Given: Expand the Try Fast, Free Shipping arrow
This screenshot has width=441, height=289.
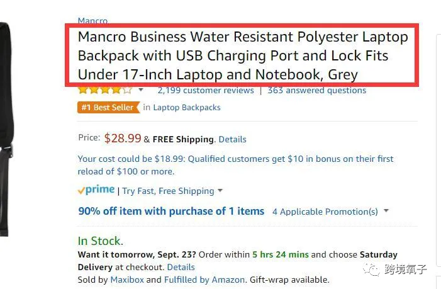Looking at the screenshot, I should (220, 191).
